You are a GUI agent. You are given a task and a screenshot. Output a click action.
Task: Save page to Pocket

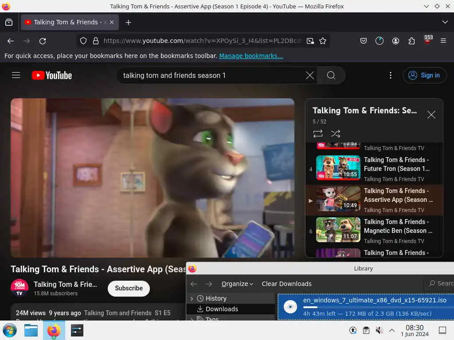[x=364, y=41]
